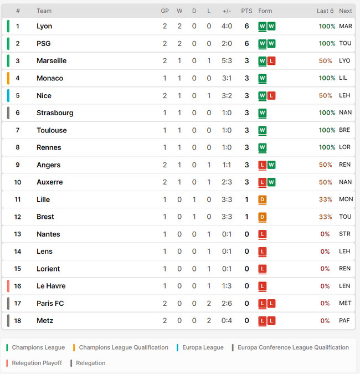Click Marseille's red L form badge
Viewport: 360px width, 374px height.
[271, 61]
